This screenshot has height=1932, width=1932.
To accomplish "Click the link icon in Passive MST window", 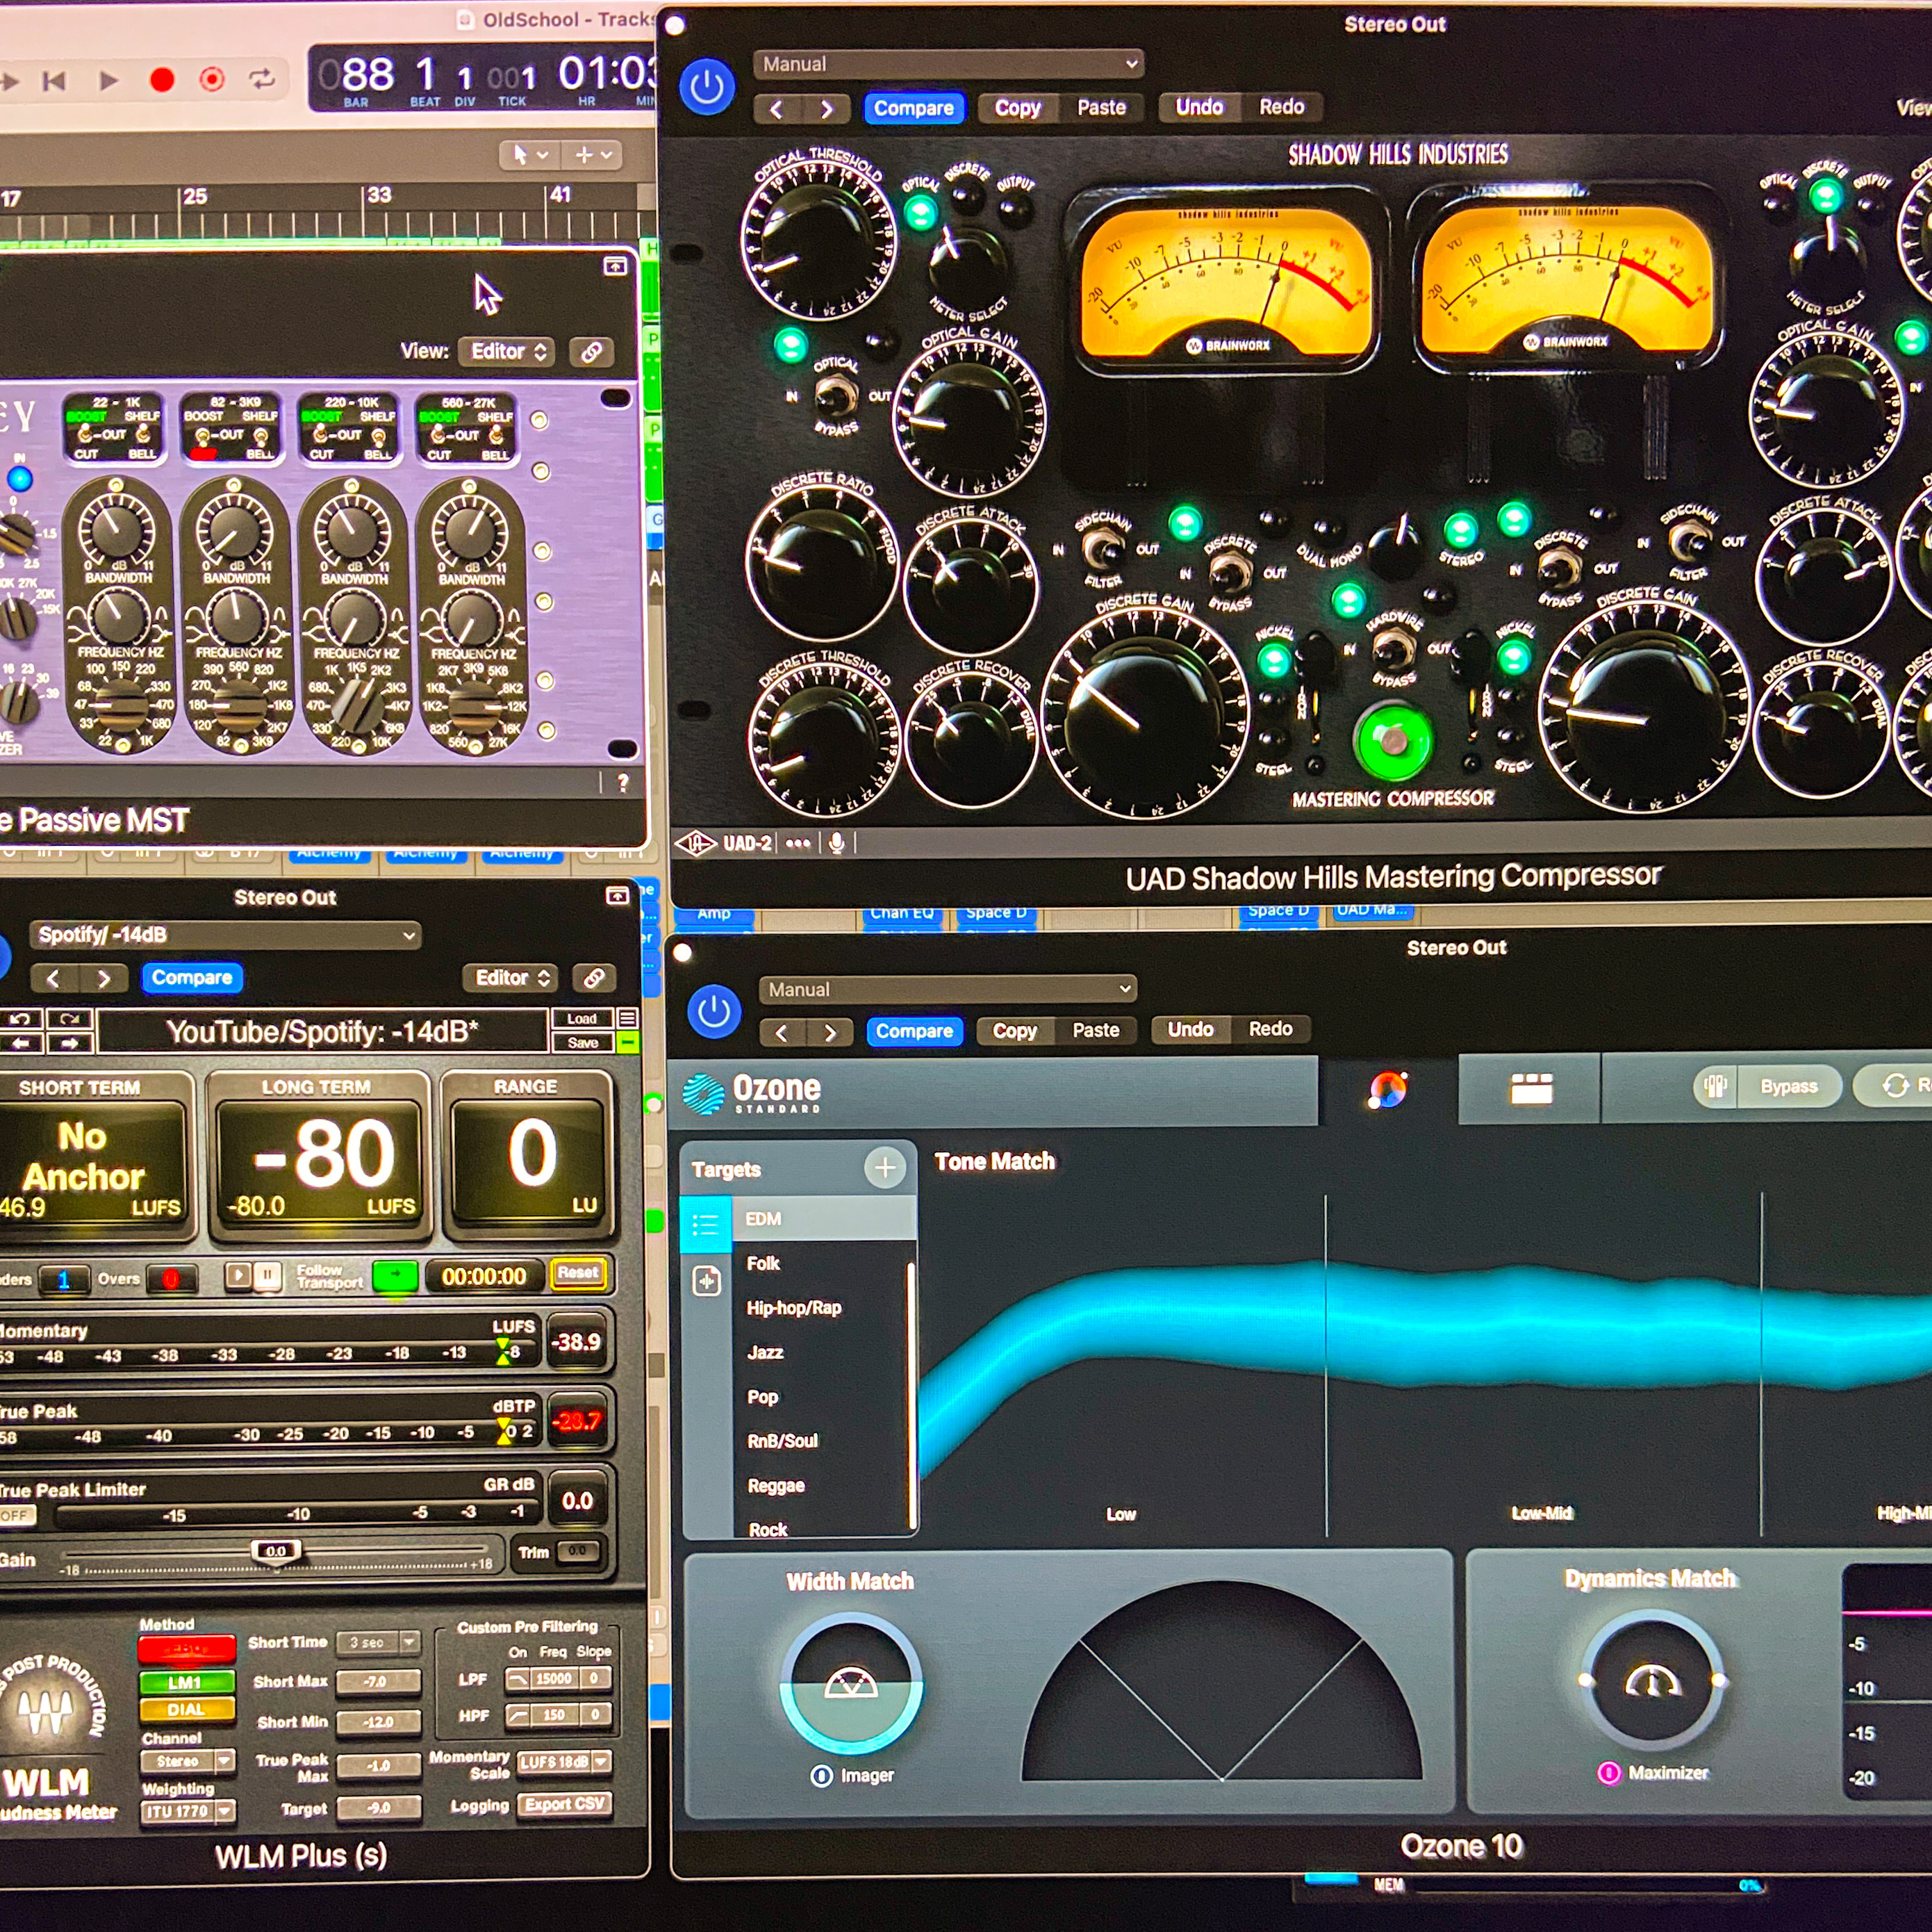I will [591, 352].
